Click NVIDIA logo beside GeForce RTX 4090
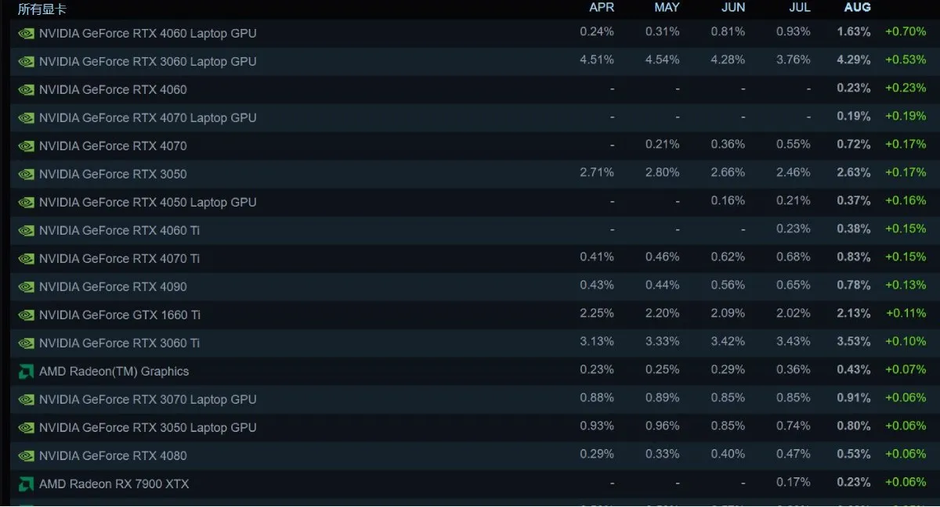 (x=26, y=287)
